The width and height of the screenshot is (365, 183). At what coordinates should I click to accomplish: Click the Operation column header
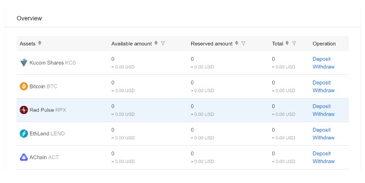pyautogui.click(x=324, y=44)
